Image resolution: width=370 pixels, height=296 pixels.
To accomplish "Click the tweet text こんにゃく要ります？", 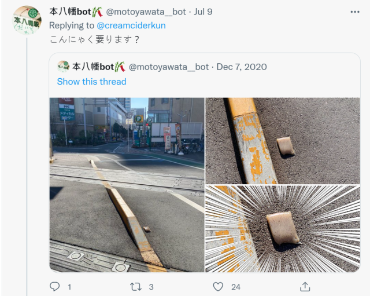I will pyautogui.click(x=95, y=39).
